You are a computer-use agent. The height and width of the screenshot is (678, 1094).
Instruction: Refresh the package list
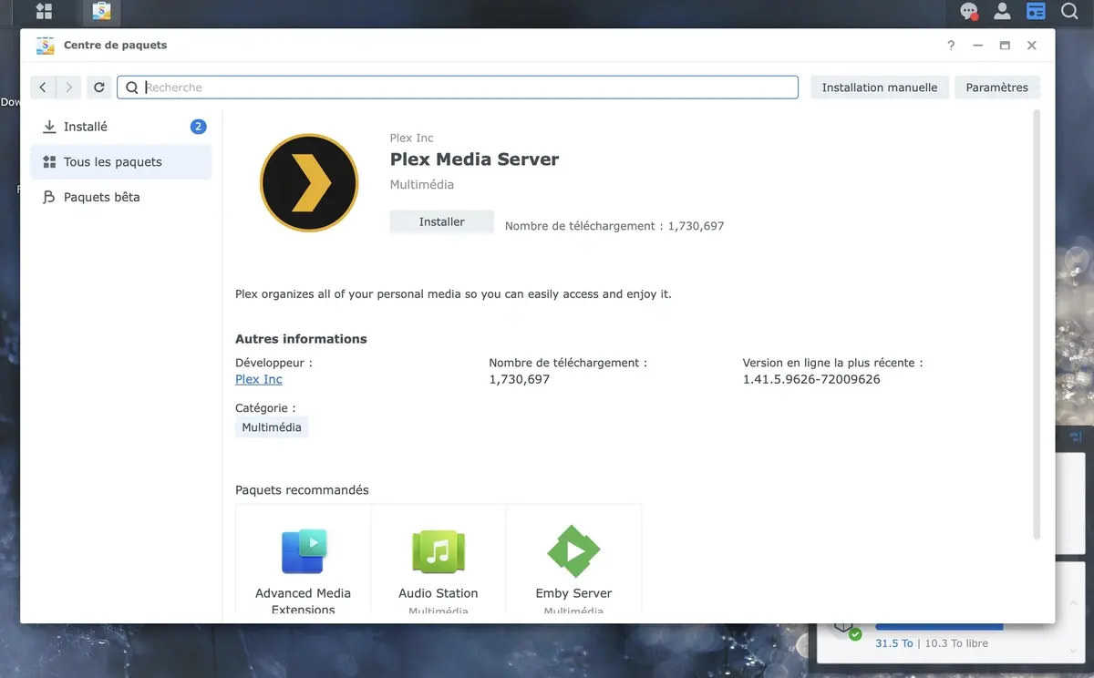point(98,87)
